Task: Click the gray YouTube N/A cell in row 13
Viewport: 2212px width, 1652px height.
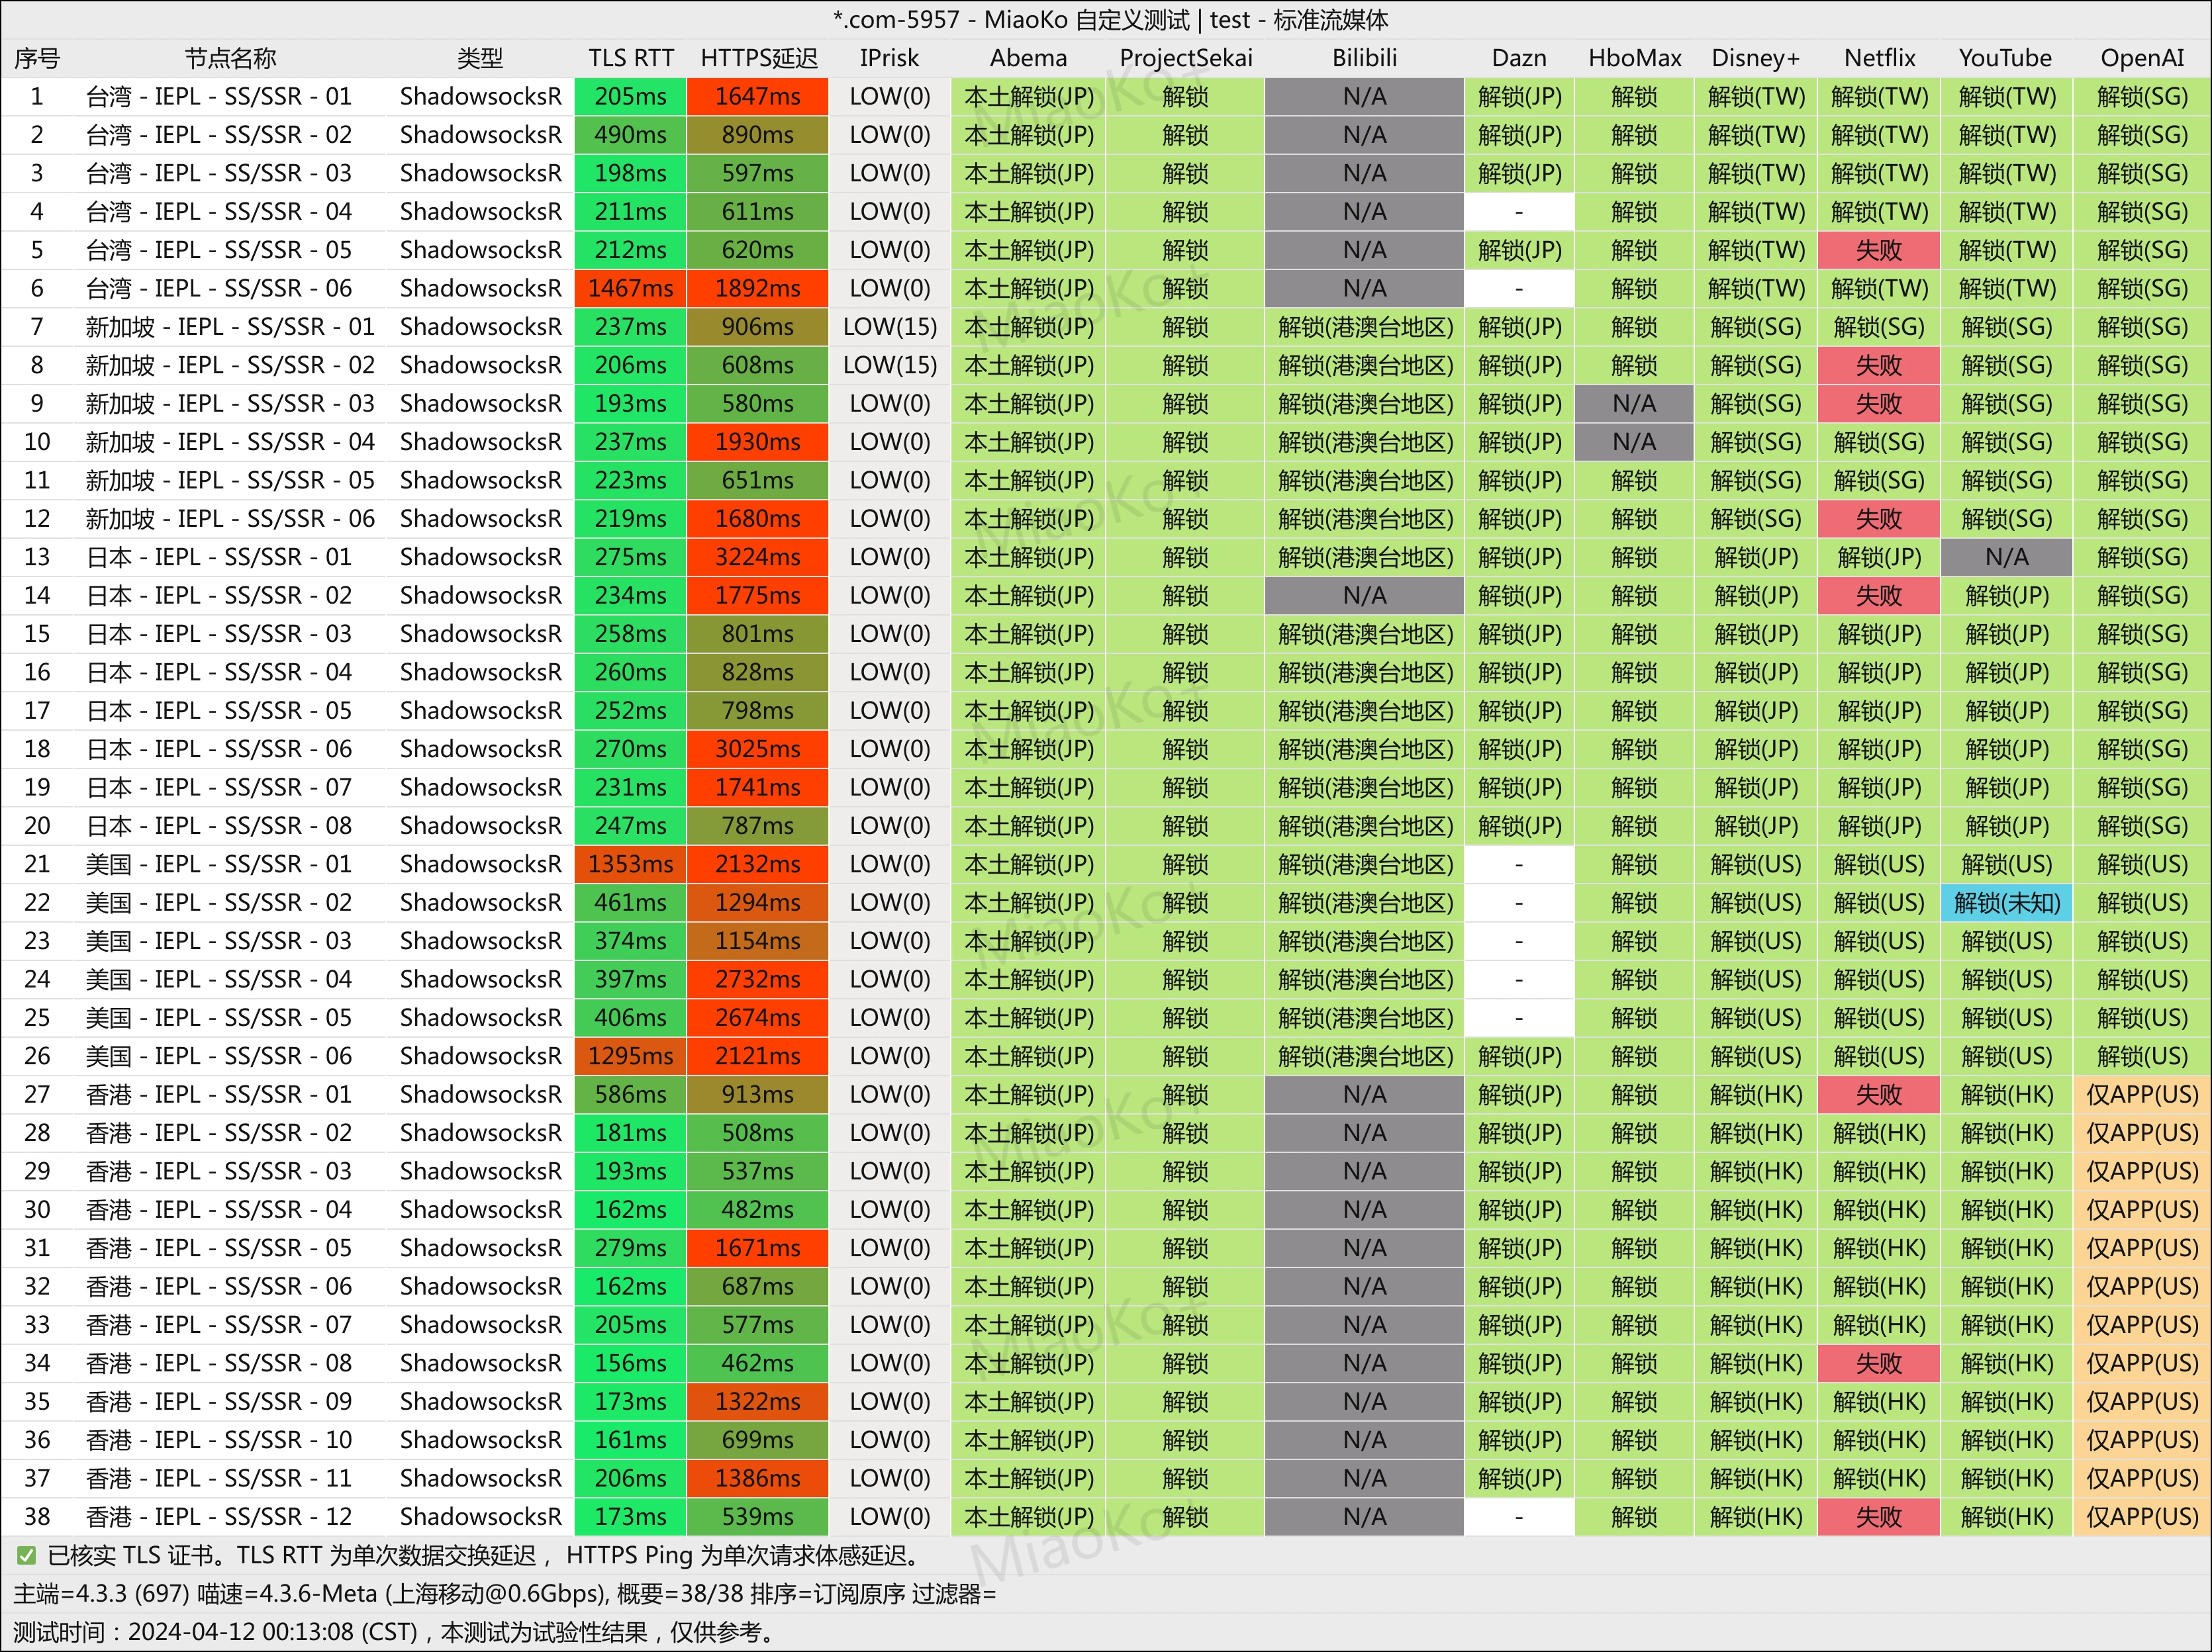Action: click(2006, 558)
